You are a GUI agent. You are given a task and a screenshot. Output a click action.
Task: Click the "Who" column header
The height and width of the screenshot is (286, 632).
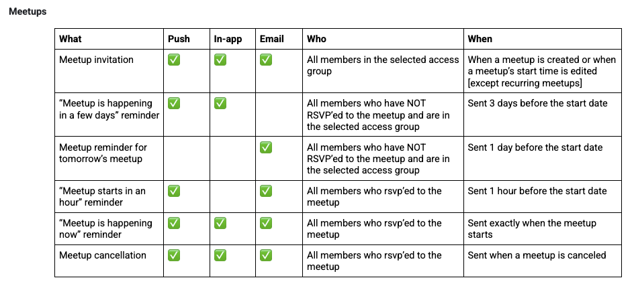pyautogui.click(x=316, y=39)
